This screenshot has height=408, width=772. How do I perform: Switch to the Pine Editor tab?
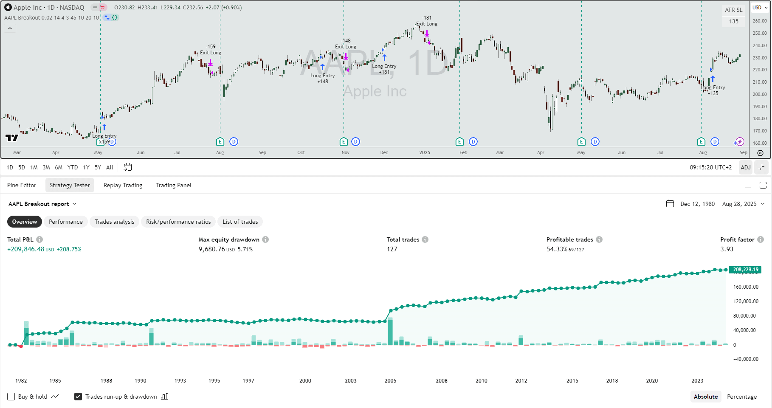click(x=22, y=185)
